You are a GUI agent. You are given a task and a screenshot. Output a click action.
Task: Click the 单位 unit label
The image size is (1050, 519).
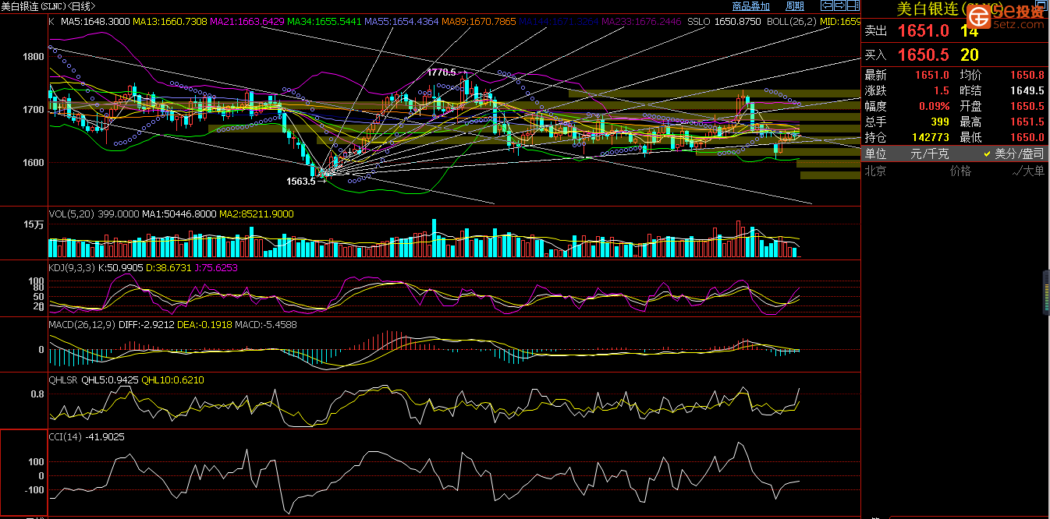point(876,154)
